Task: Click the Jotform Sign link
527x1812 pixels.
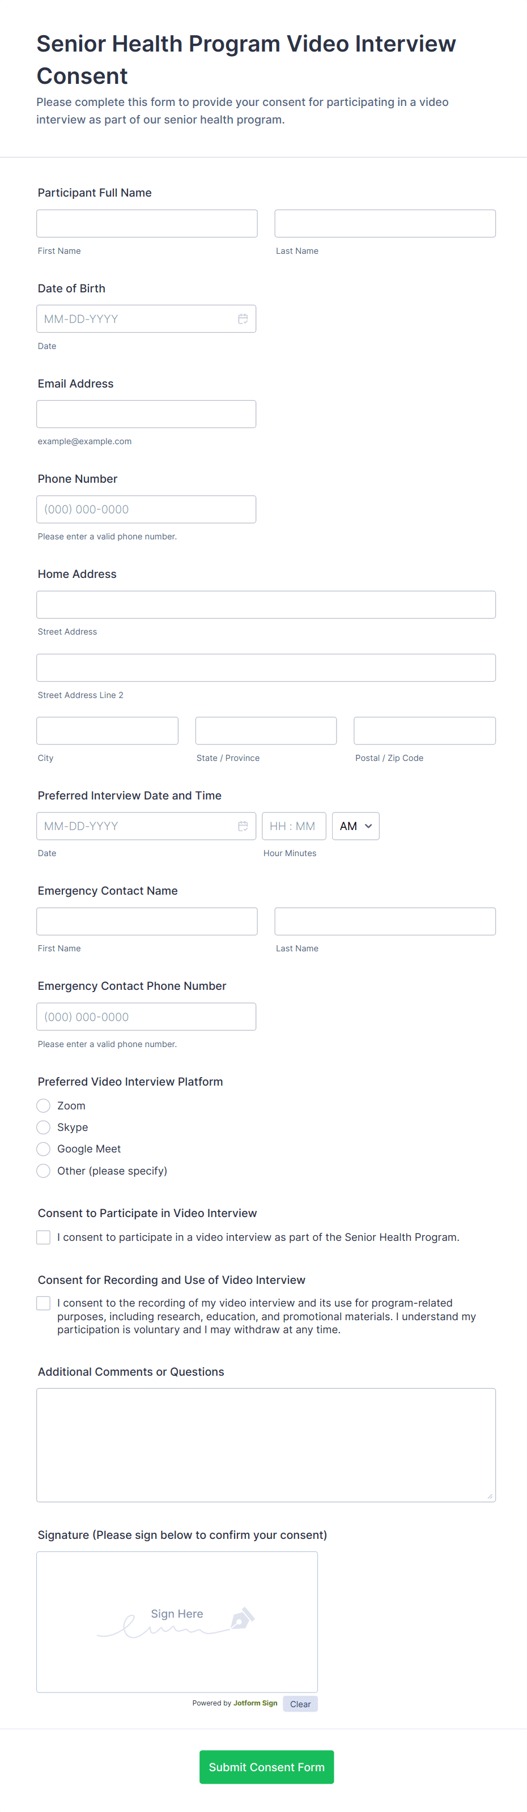Action: pyautogui.click(x=256, y=1703)
